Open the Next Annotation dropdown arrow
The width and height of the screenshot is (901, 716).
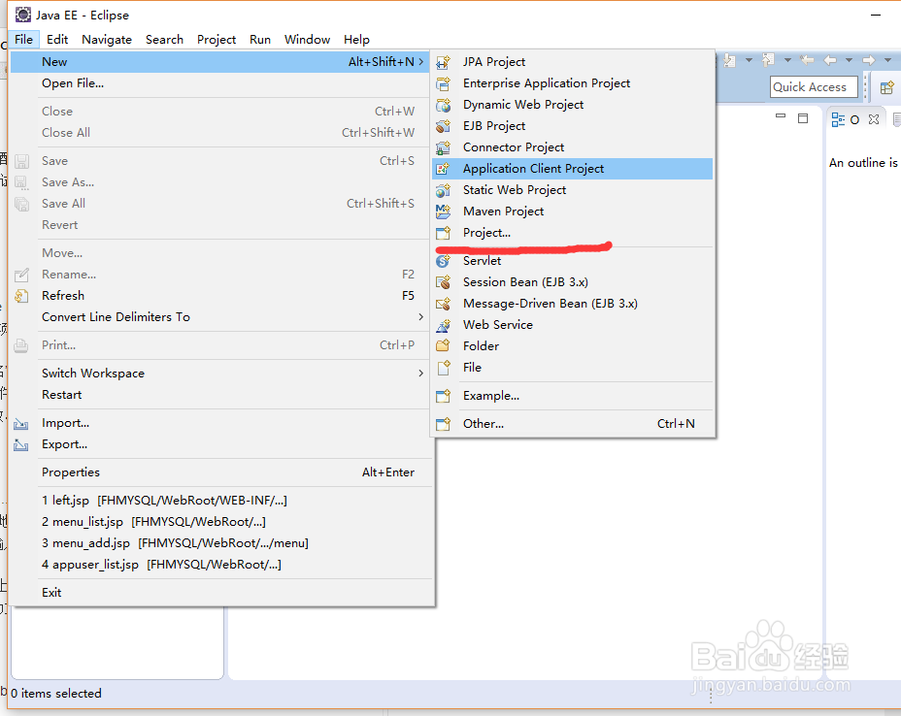pos(749,60)
